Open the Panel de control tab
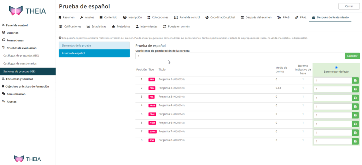Screen dimensions: 362x165 tap(187, 17)
